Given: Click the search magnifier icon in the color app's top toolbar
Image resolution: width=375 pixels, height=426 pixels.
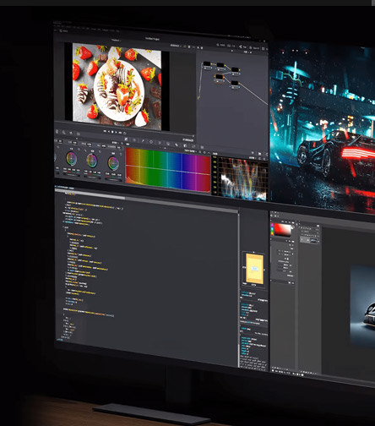Looking at the screenshot, I should coord(218,45).
